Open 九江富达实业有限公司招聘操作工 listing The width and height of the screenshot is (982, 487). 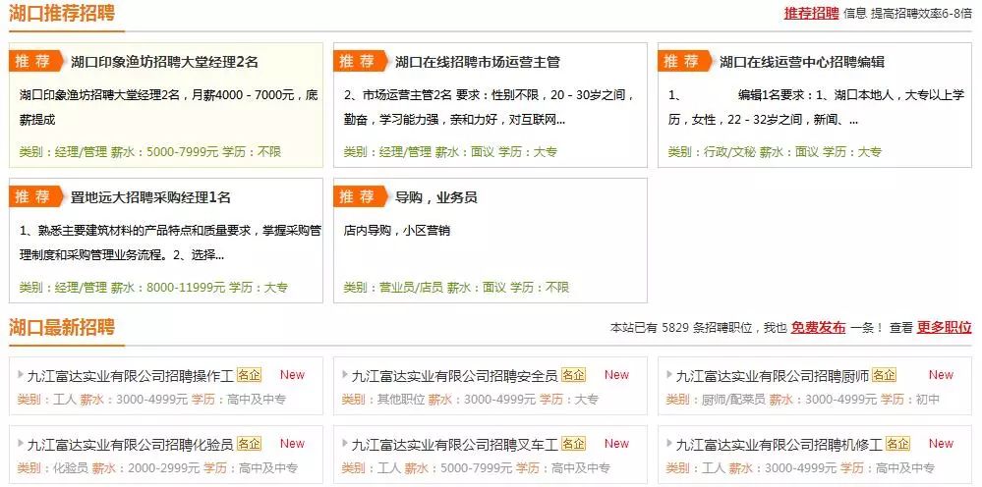tap(131, 376)
